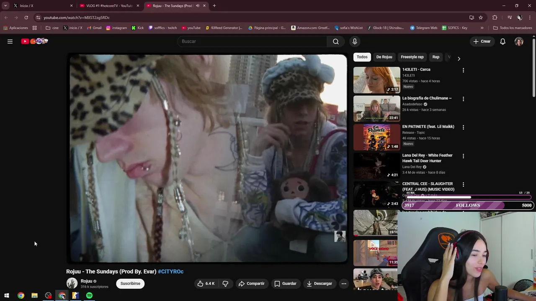Select the Rap filter chip
The image size is (536, 301).
click(x=436, y=57)
